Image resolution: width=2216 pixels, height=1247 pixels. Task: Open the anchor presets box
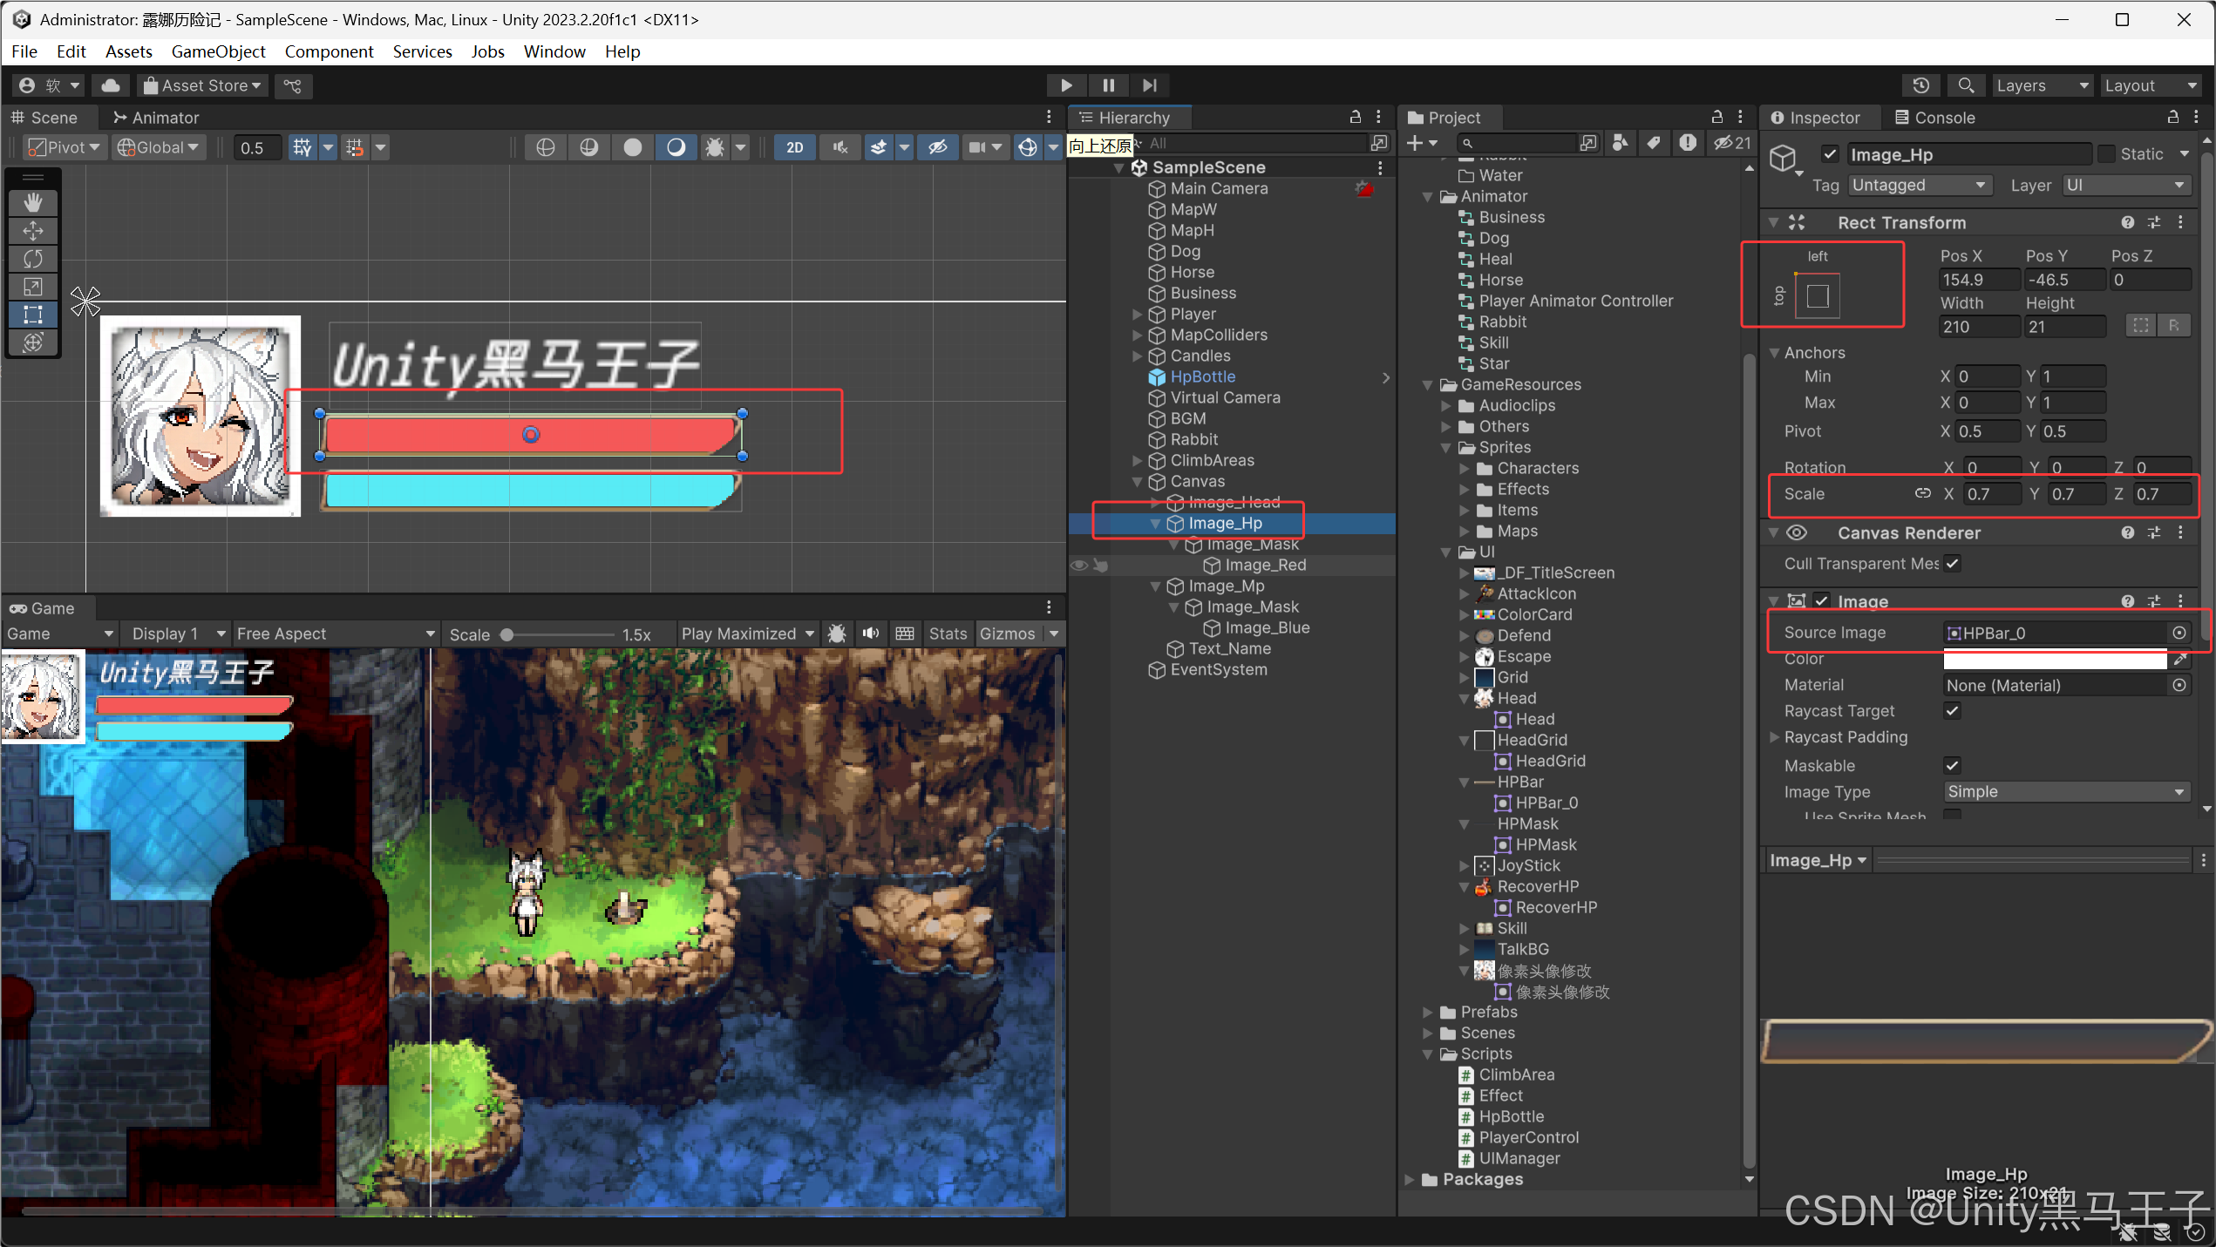pos(1818,296)
